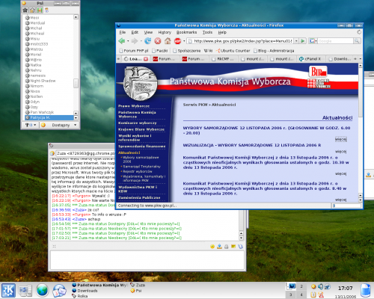Activate the Downloads taskbar entry
Screen dimensions: 374x299
click(x=88, y=291)
